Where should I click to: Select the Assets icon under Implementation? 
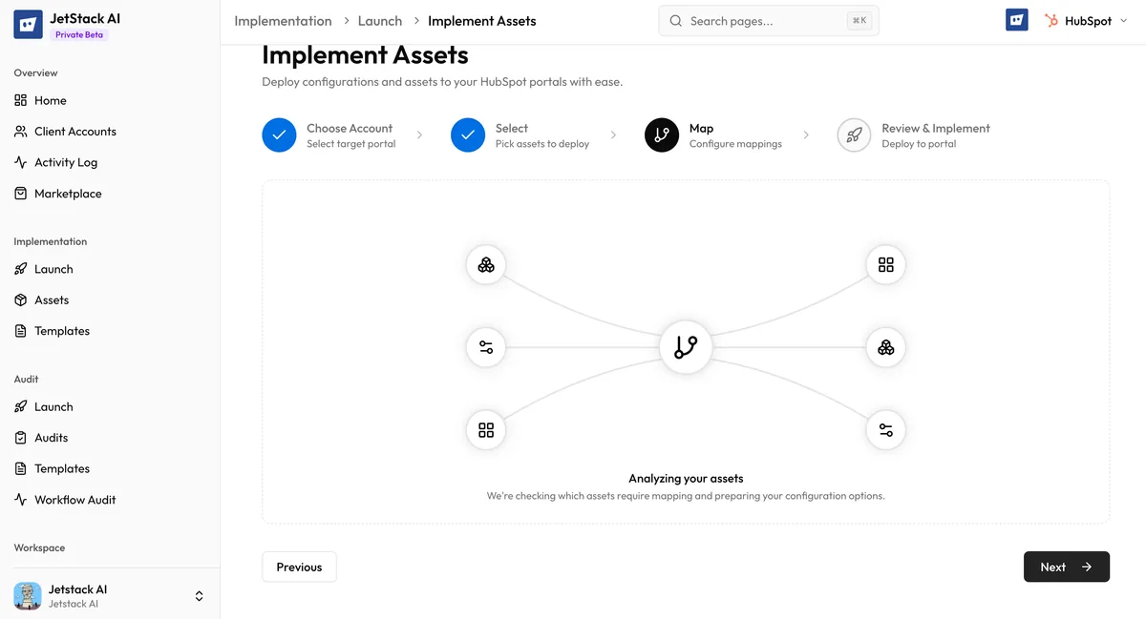(21, 299)
